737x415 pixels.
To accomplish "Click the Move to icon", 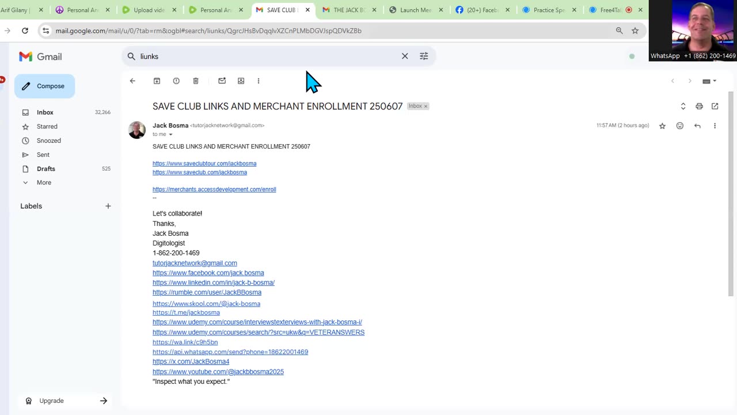I will (241, 81).
